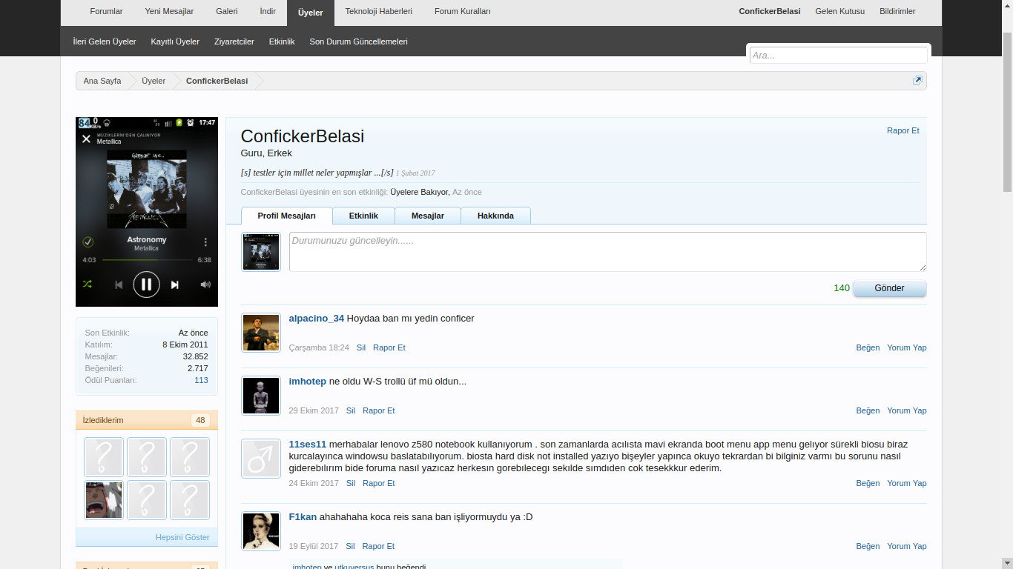Report 11ses11's message with Rapor Et
Viewport: 1013px width, 569px height.
(379, 483)
